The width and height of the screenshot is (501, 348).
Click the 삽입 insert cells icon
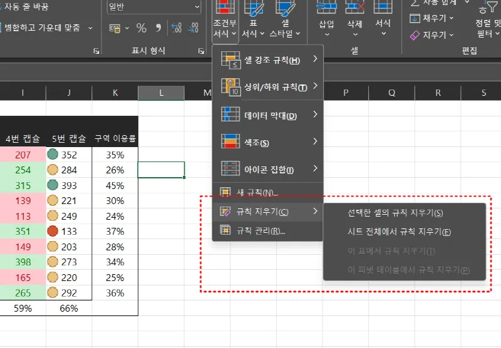(326, 7)
